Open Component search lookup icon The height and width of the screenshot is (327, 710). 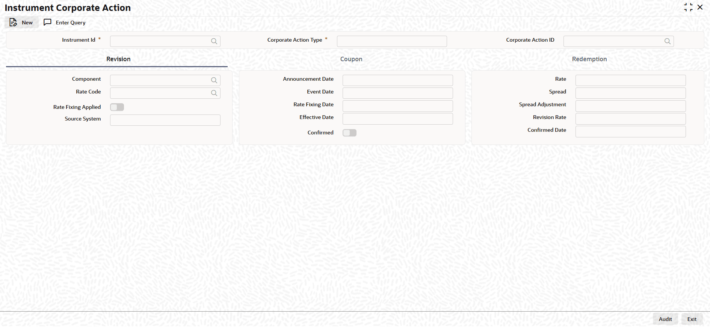(x=214, y=80)
